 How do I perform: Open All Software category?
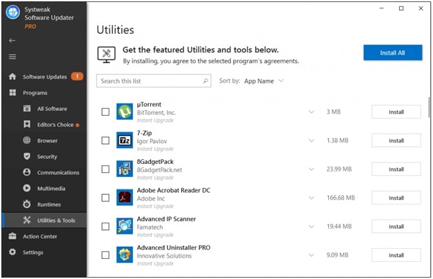click(52, 109)
